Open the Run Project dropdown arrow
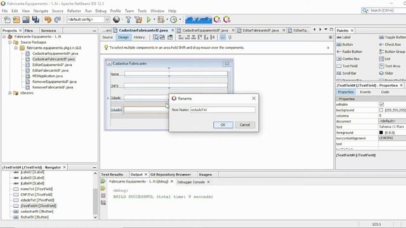The width and height of the screenshot is (406, 228). click(x=154, y=20)
